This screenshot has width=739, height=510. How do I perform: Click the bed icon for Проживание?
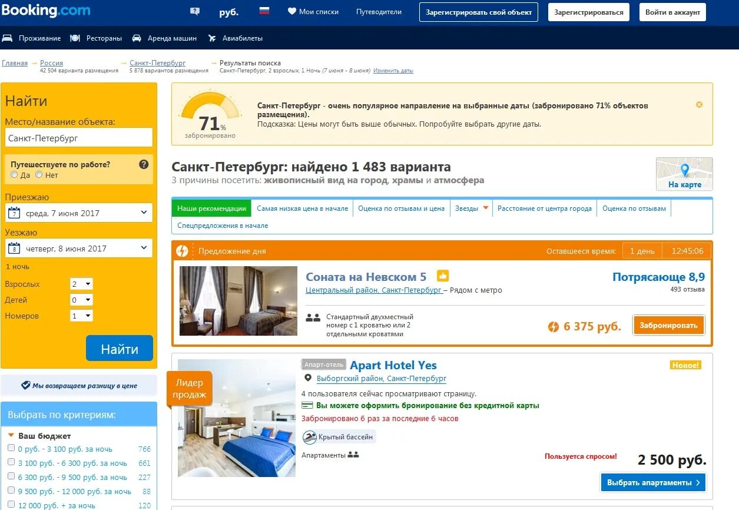point(7,38)
